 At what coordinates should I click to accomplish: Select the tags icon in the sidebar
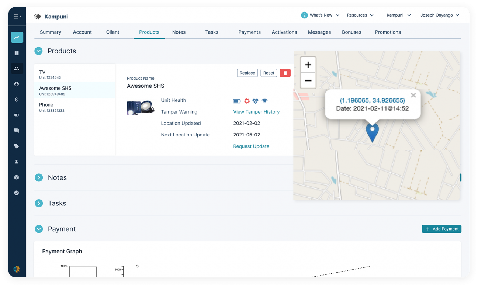tap(17, 146)
